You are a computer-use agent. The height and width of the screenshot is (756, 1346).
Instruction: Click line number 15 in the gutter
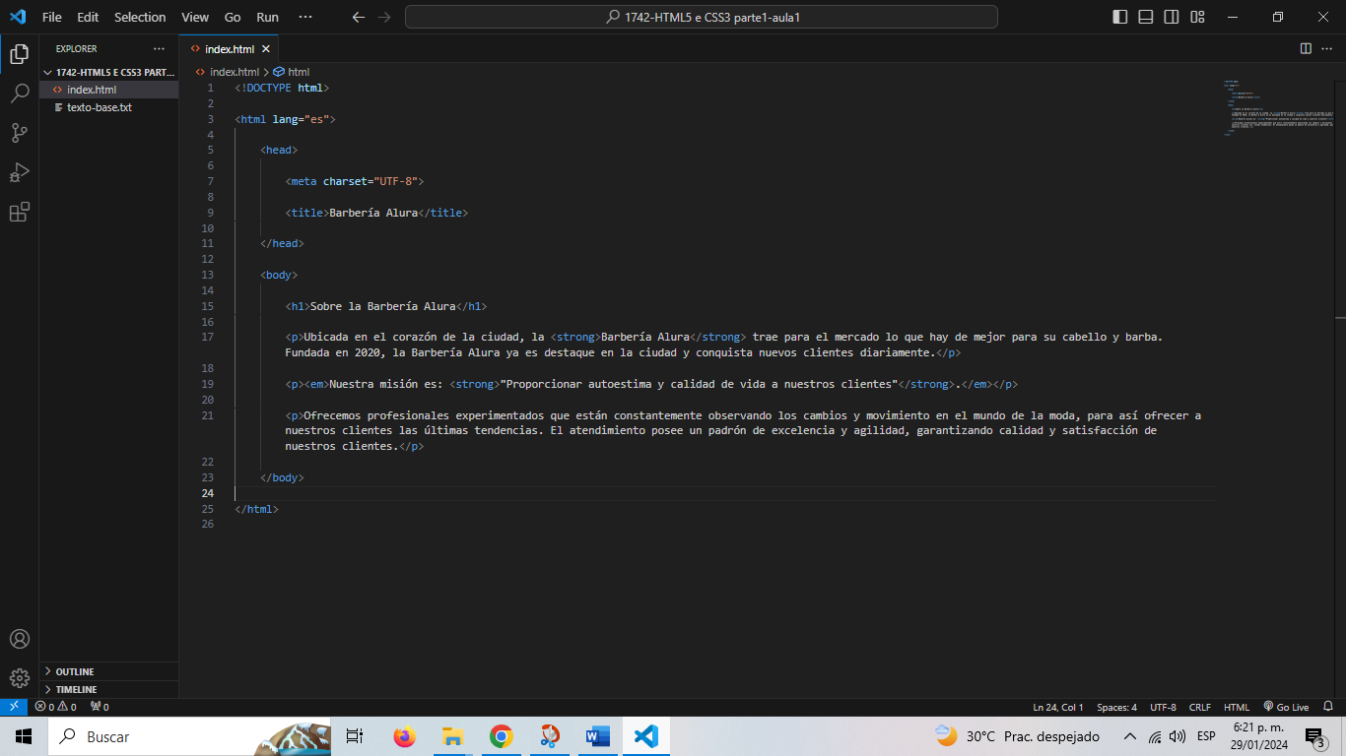coord(207,306)
